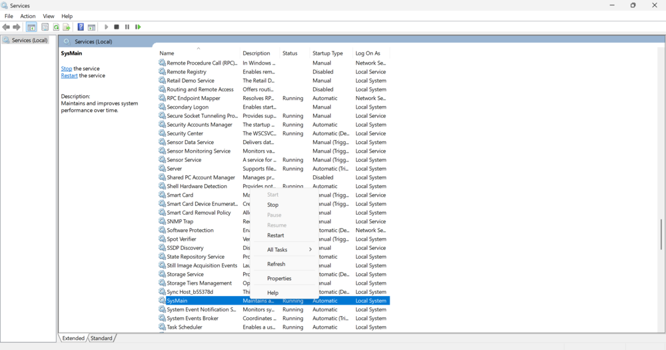Image resolution: width=666 pixels, height=350 pixels.
Task: Open the Action menu
Action: click(28, 16)
